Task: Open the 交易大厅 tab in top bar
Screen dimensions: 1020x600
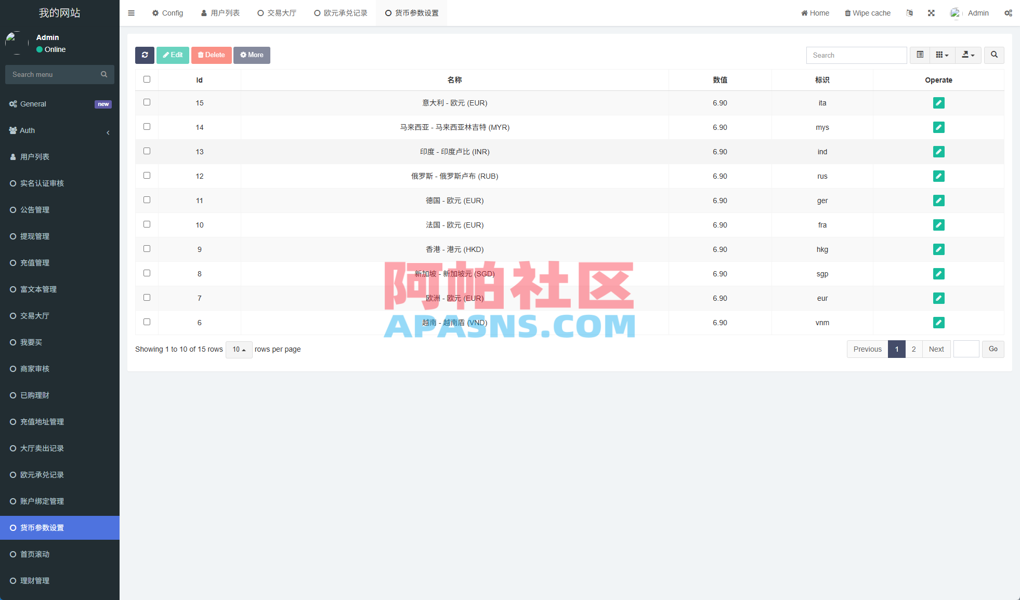Action: click(276, 12)
